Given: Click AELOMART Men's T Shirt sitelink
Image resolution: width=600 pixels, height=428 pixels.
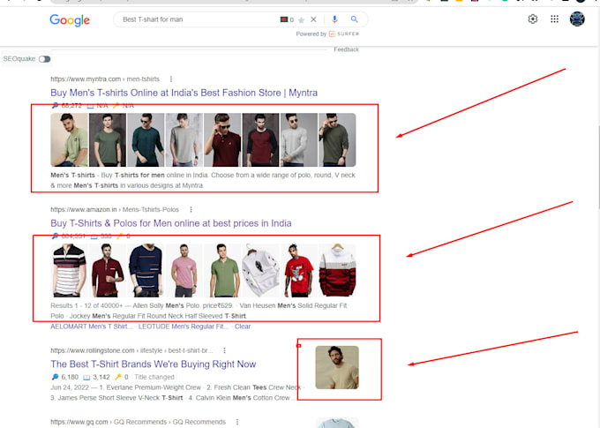Looking at the screenshot, I should [92, 327].
